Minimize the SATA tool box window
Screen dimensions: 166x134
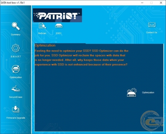point(142,3)
